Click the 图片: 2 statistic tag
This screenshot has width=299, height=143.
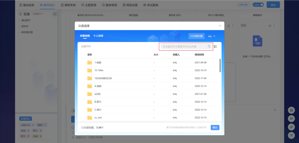click(37, 131)
